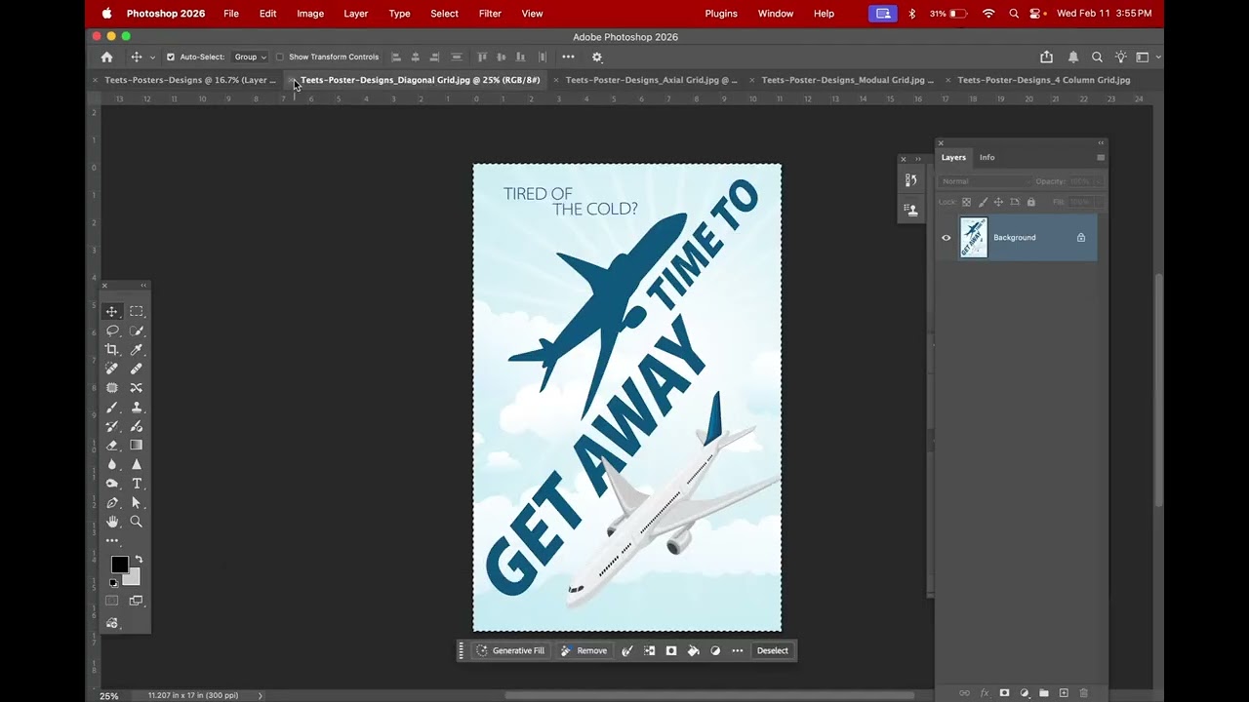
Task: Pick the Crop tool
Action: pyautogui.click(x=112, y=350)
